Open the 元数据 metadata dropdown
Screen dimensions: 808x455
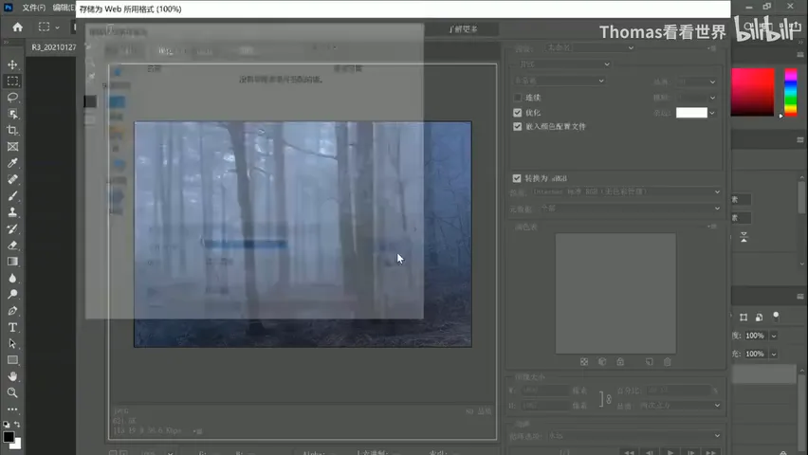tap(630, 209)
